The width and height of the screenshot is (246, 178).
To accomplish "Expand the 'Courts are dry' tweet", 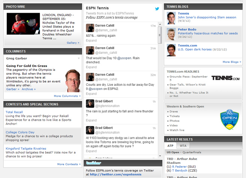I will [91, 94].
